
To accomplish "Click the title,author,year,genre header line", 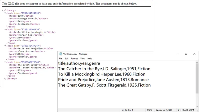I will [79, 63].
